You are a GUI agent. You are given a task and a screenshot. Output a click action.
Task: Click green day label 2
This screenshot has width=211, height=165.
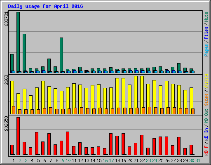[x=20, y=160]
